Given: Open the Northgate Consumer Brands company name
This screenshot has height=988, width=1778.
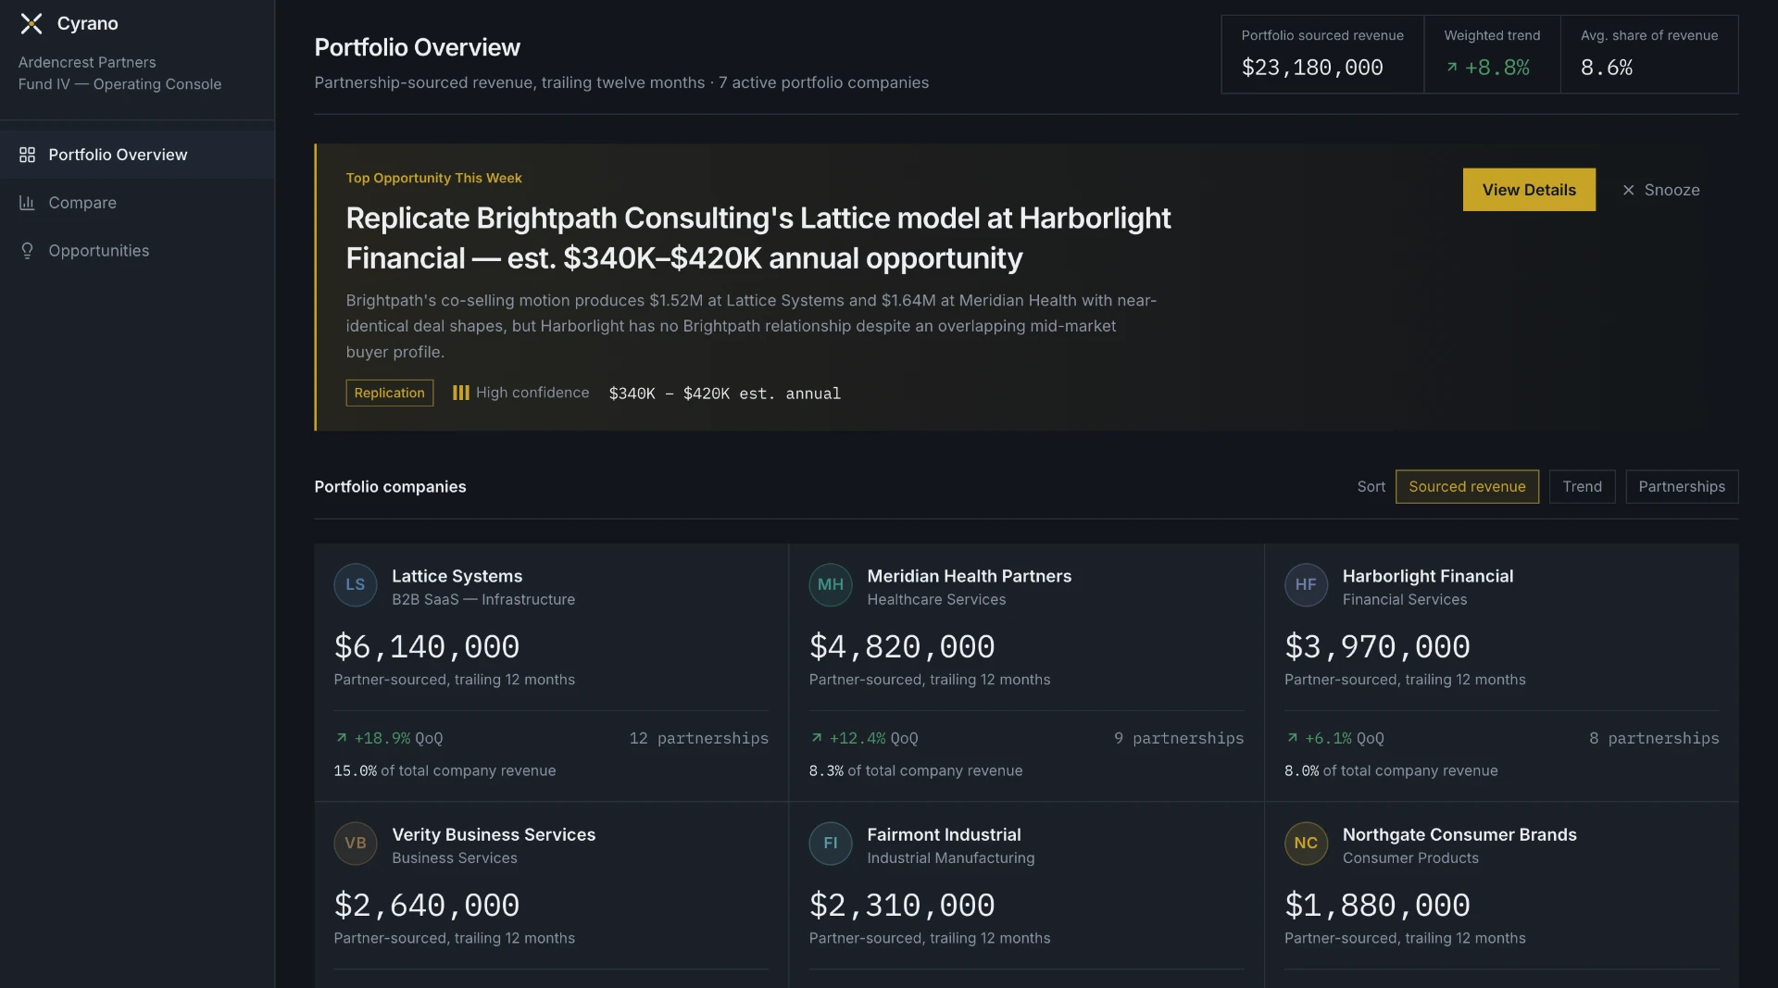Looking at the screenshot, I should 1459,834.
